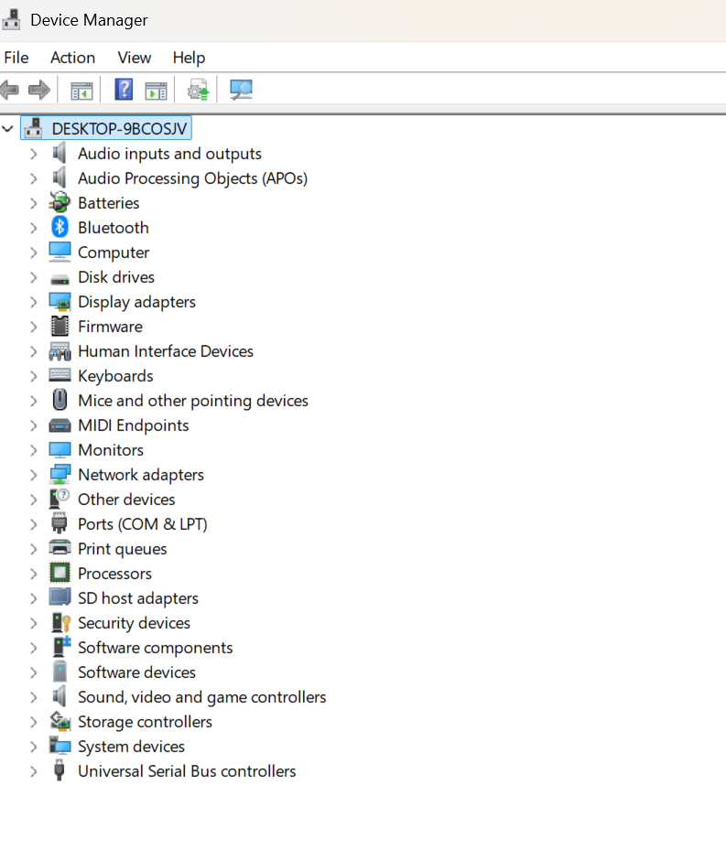726x860 pixels.
Task: Select the Processors label
Action: (114, 573)
